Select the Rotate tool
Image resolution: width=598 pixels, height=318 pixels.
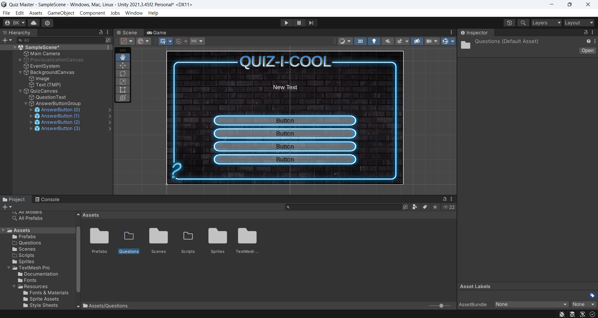pyautogui.click(x=123, y=74)
